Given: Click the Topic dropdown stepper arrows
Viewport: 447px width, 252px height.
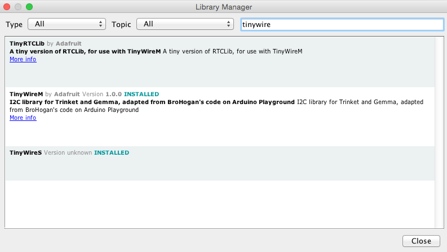Looking at the screenshot, I should [228, 24].
